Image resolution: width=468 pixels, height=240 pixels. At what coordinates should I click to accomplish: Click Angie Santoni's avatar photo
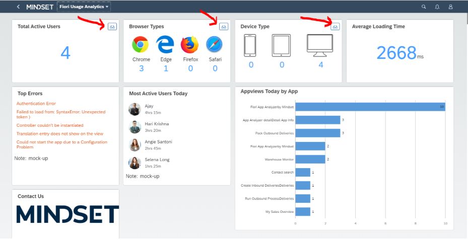pos(135,145)
